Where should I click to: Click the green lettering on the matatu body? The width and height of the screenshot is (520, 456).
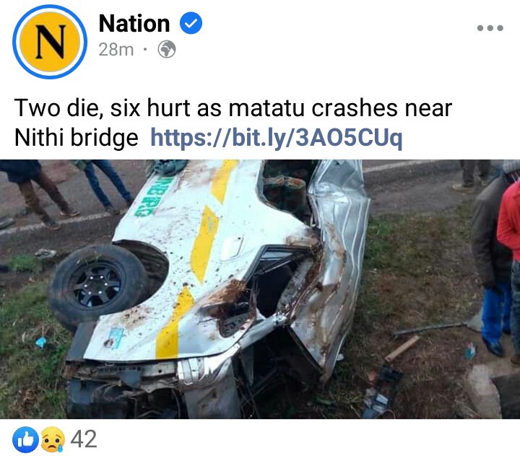(155, 196)
